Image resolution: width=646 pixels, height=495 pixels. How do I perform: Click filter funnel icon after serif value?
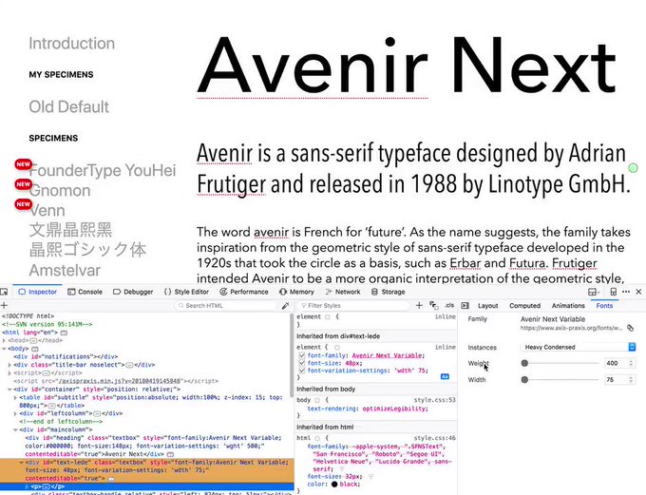pos(342,469)
